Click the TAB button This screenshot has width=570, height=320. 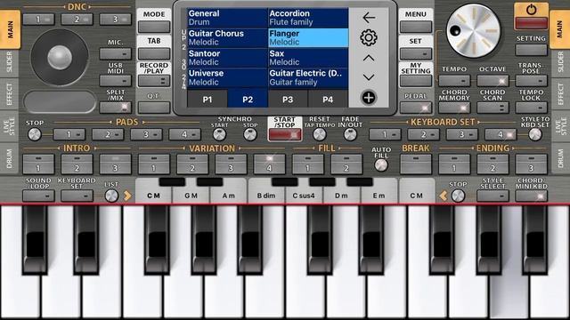pos(154,53)
